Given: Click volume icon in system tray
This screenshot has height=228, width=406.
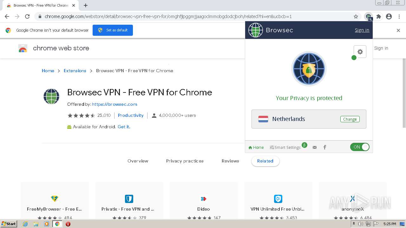Looking at the screenshot, I should point(361,224).
